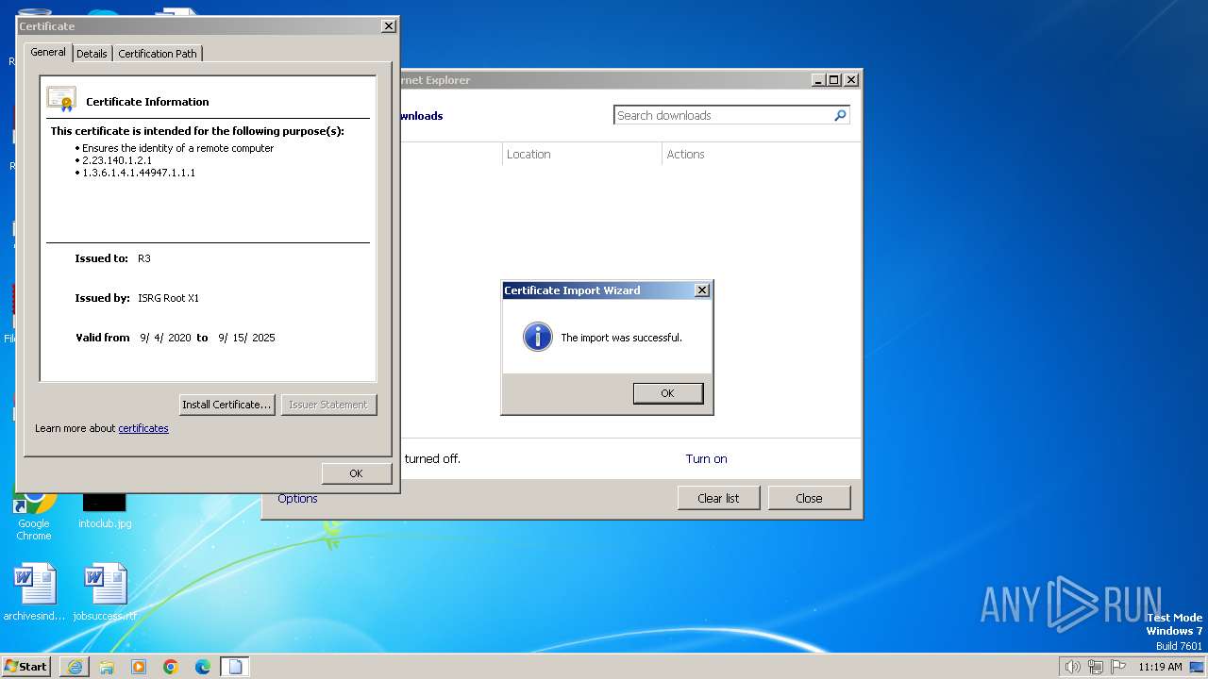Click Close button in the downloads window

pos(809,498)
